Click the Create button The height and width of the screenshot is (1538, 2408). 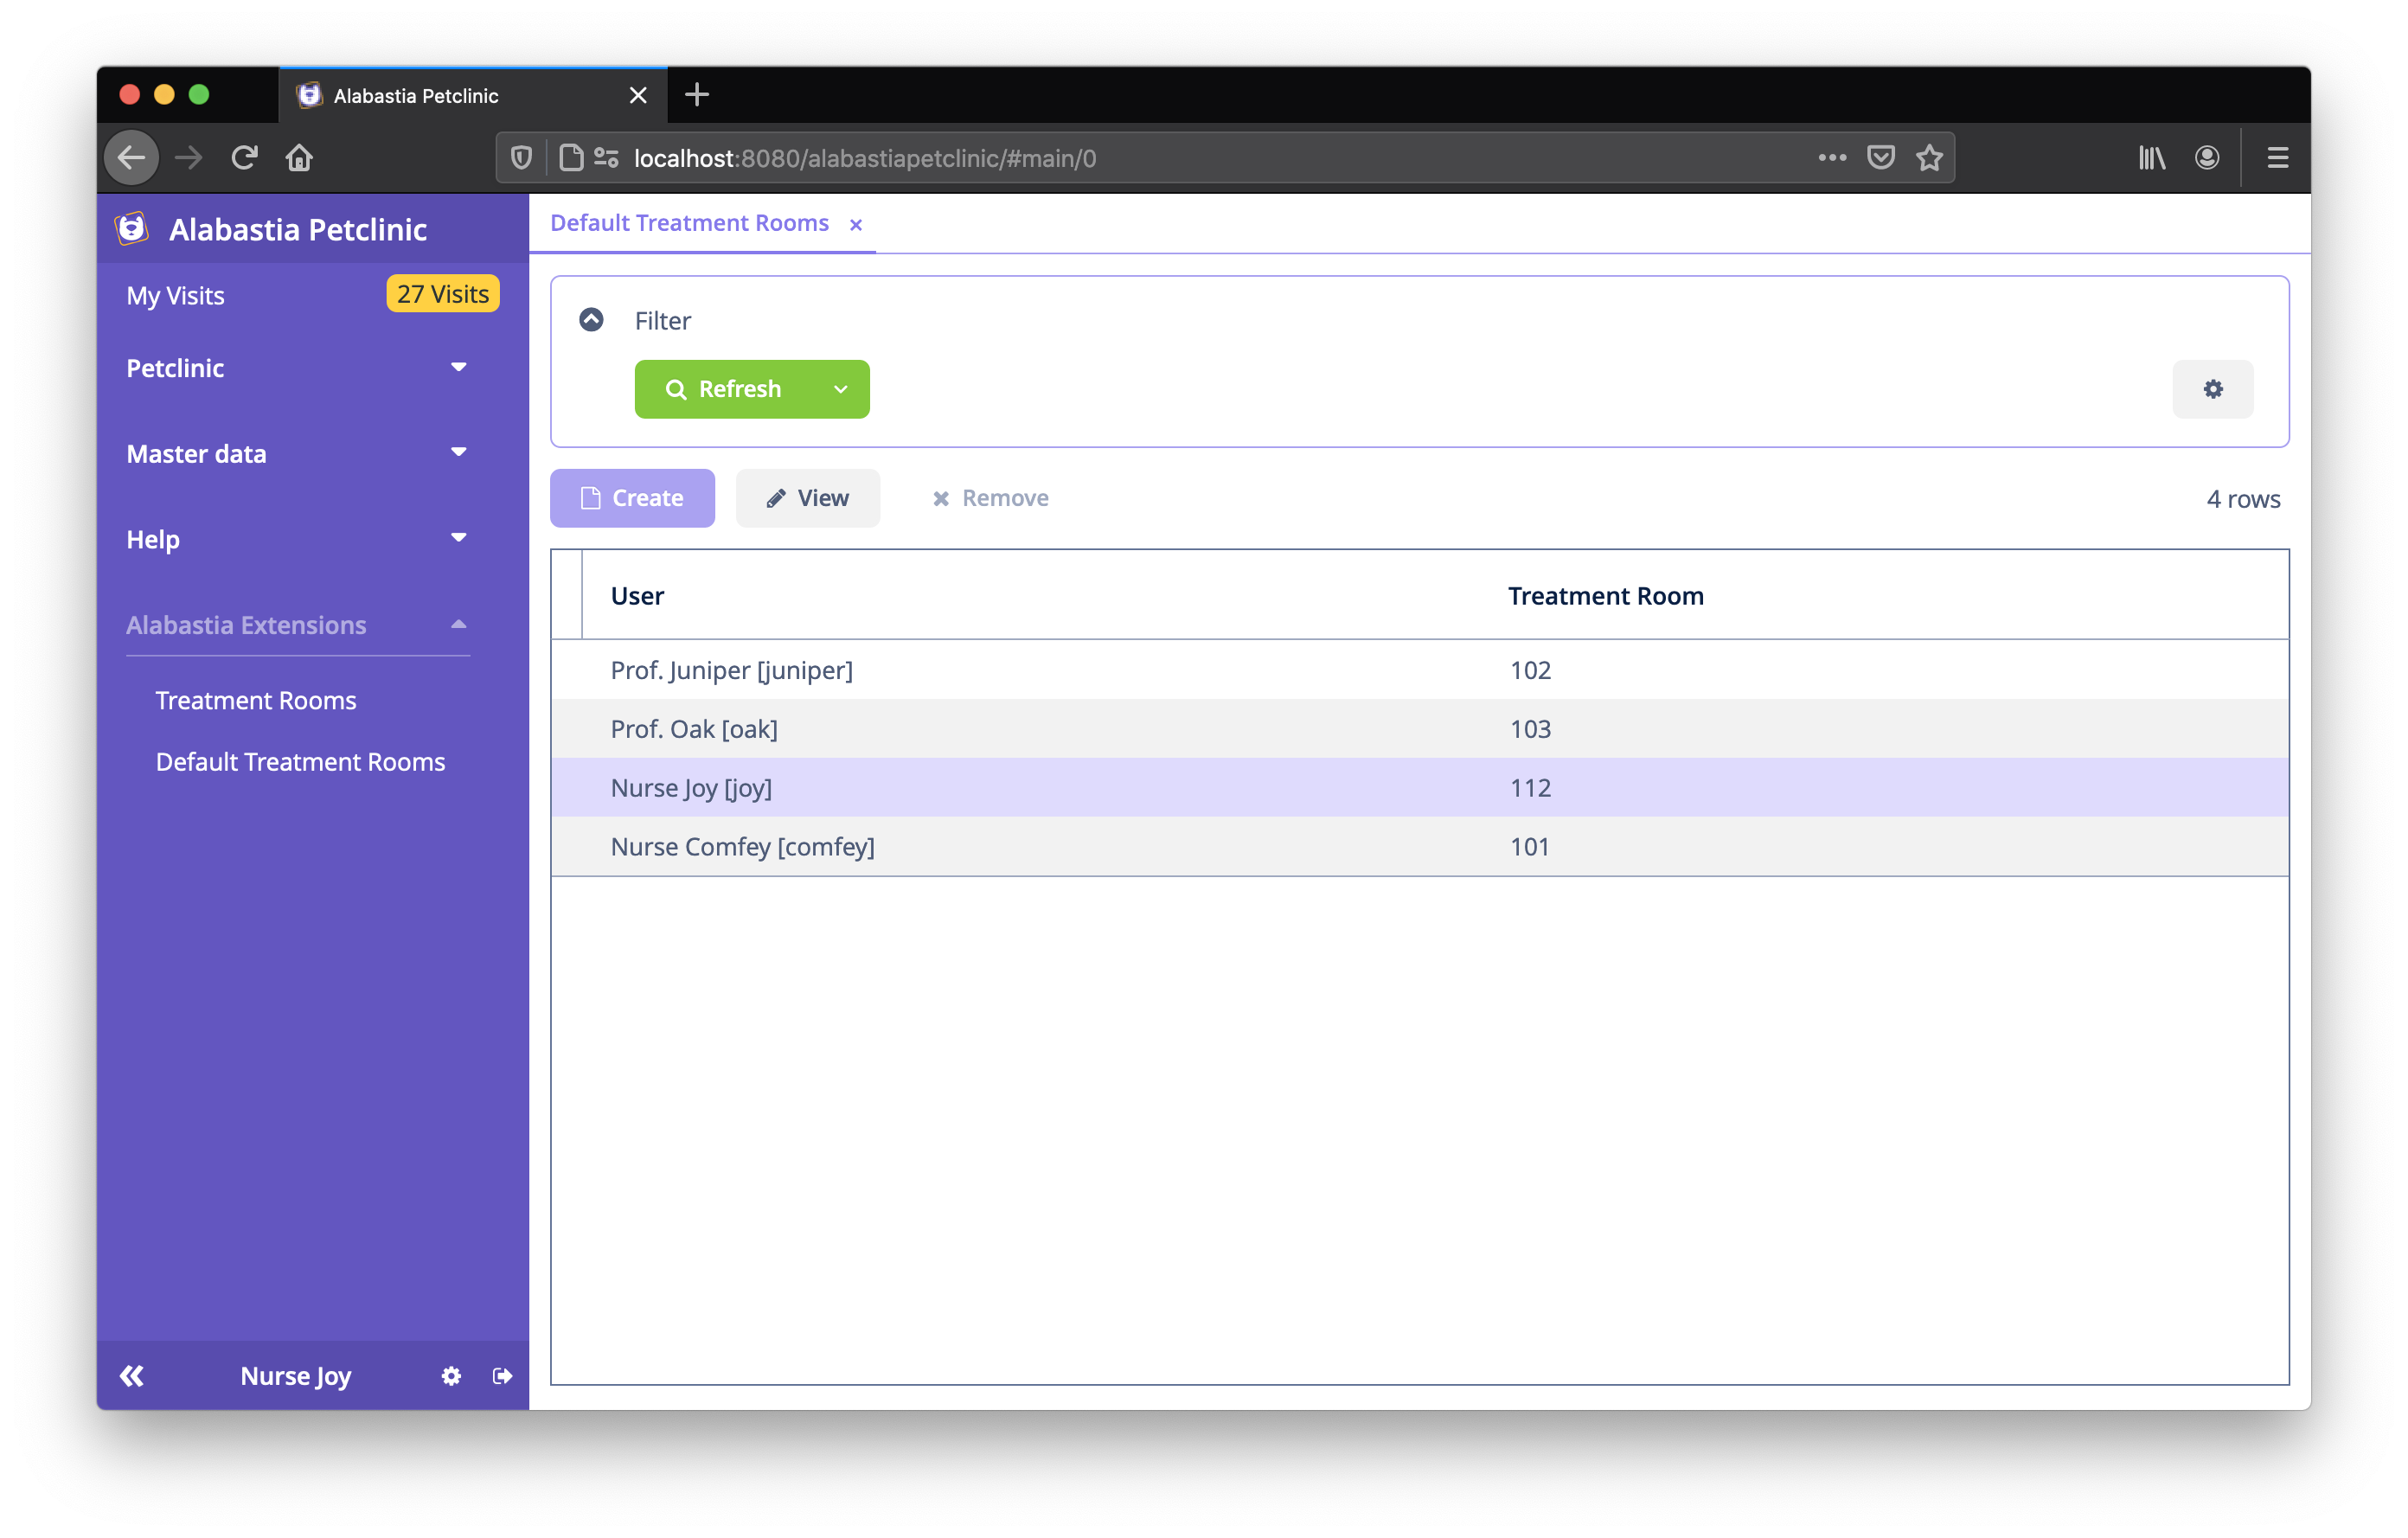pyautogui.click(x=632, y=498)
